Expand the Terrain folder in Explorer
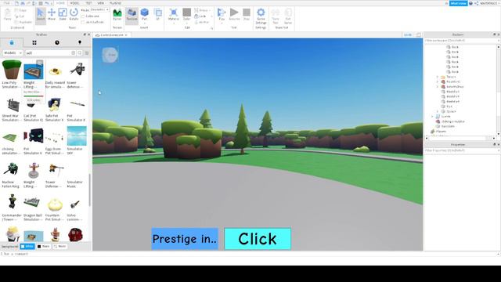The image size is (501, 282). coord(438,77)
